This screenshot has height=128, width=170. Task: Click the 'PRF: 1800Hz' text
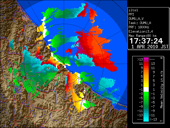(139, 27)
